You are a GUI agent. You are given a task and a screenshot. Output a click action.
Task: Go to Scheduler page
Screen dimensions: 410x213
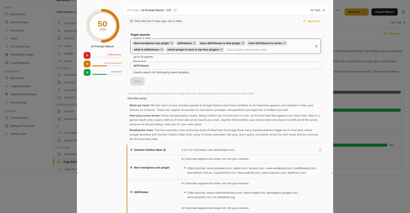pos(17,30)
